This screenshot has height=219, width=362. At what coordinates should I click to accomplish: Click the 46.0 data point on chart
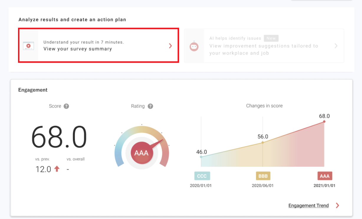[x=201, y=157]
